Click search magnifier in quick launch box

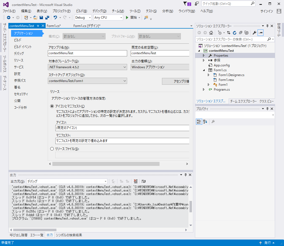point(252,4)
